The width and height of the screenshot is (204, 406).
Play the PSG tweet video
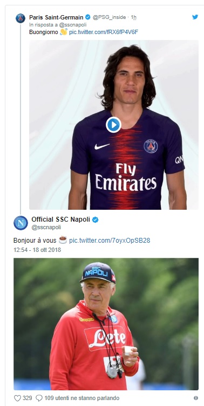tap(113, 125)
